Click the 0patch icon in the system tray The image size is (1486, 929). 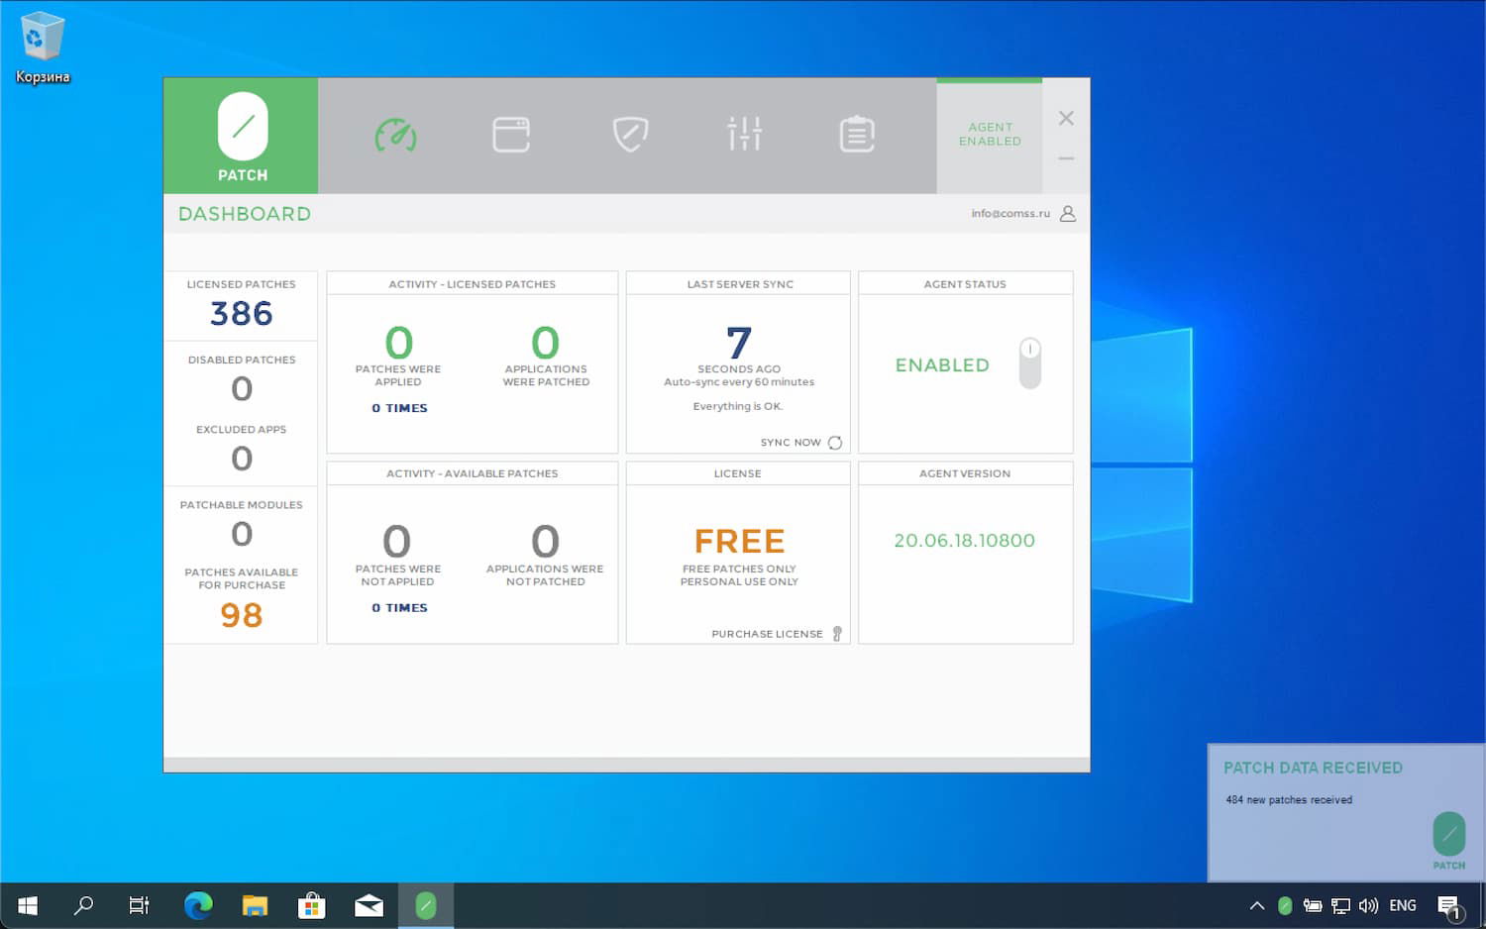click(1285, 904)
